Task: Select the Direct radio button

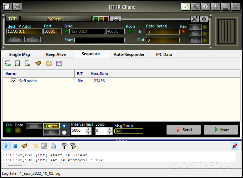Action: pyautogui.click(x=64, y=126)
